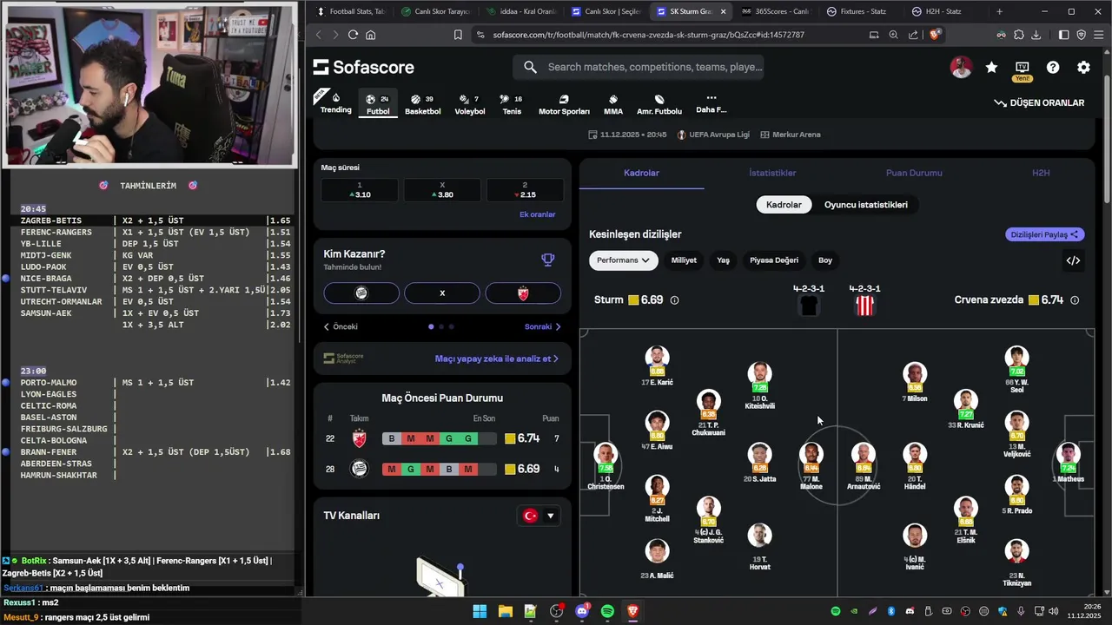Vote Sturm to win in Kim Kazanır
Viewport: 1112px width, 625px height.
tap(361, 293)
